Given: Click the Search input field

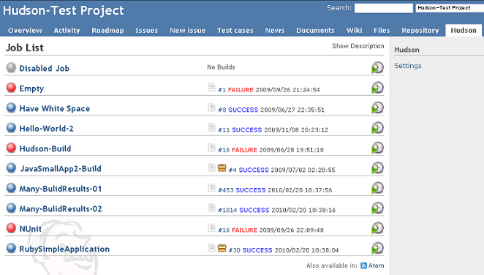Looking at the screenshot, I should [x=383, y=8].
